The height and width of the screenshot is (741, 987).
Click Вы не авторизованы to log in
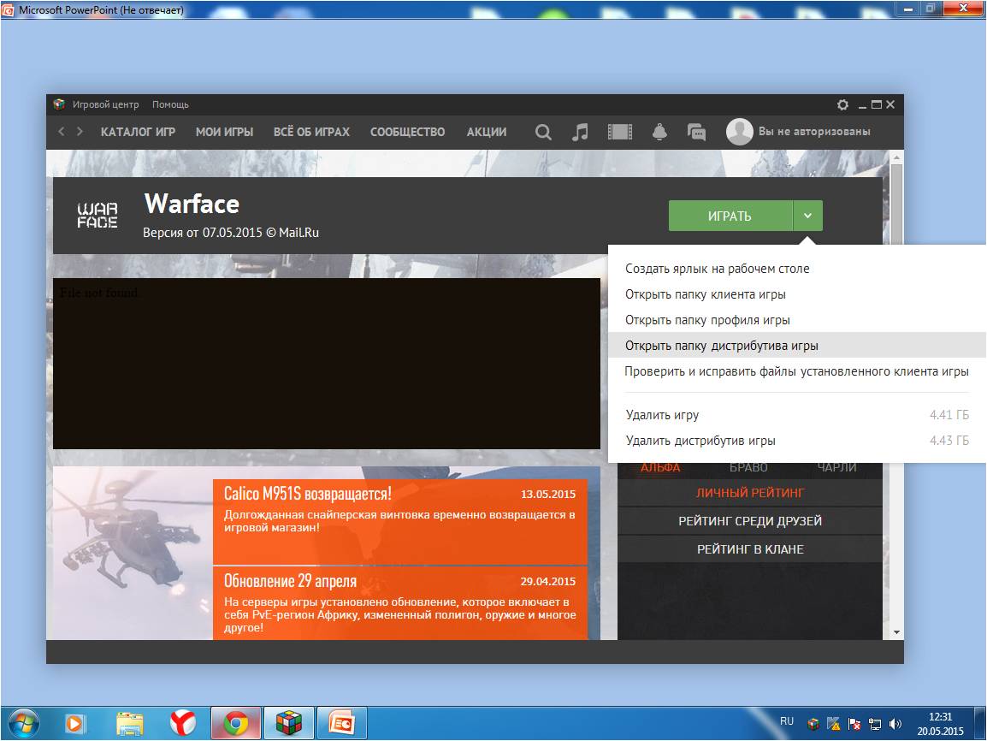(814, 131)
